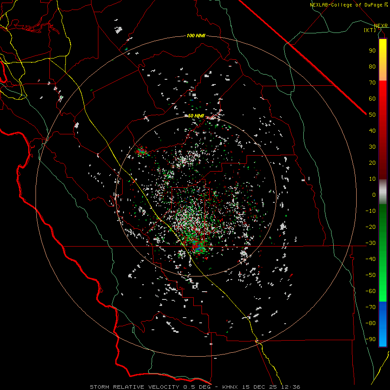Select the -80 knot scale label

point(370,323)
